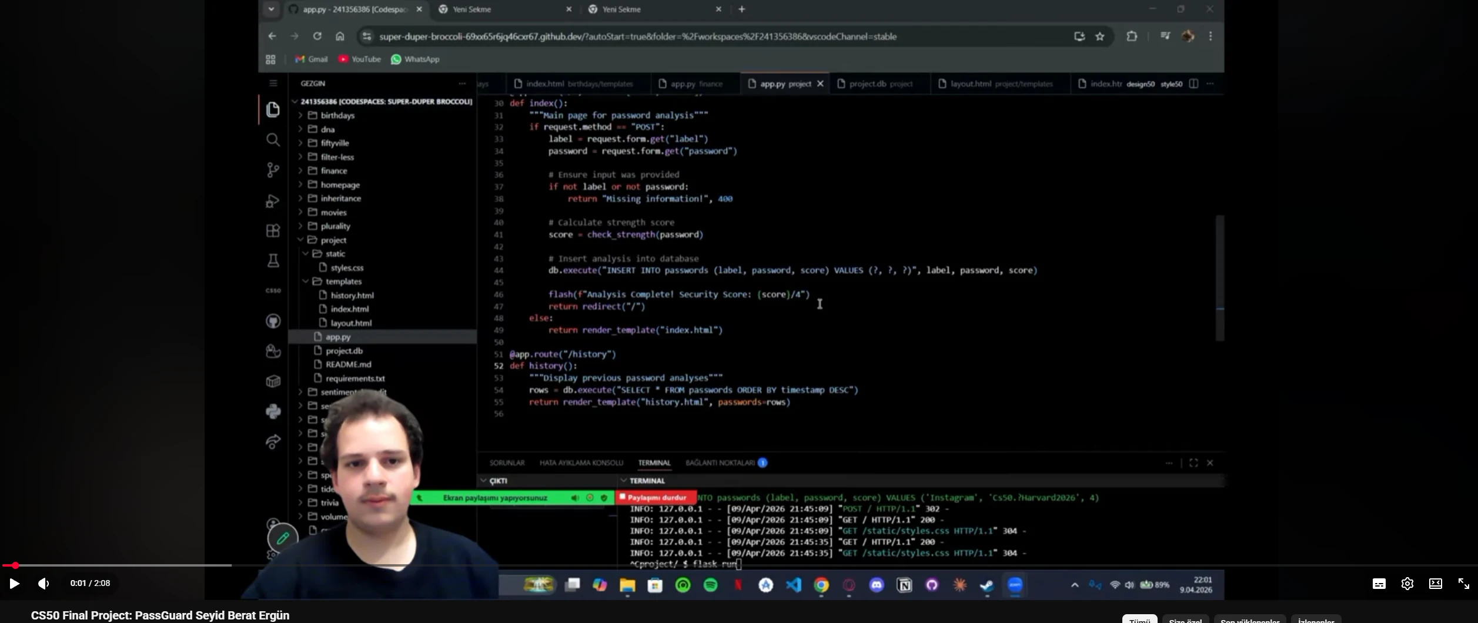This screenshot has width=1478, height=623.
Task: Click the browser home icon
Action: click(340, 36)
